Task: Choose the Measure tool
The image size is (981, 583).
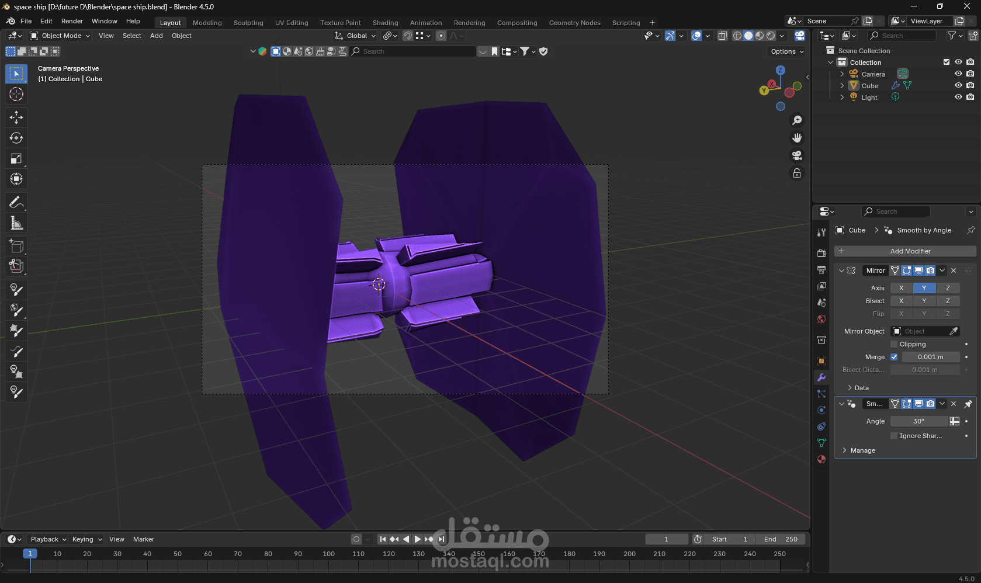Action: 16,223
